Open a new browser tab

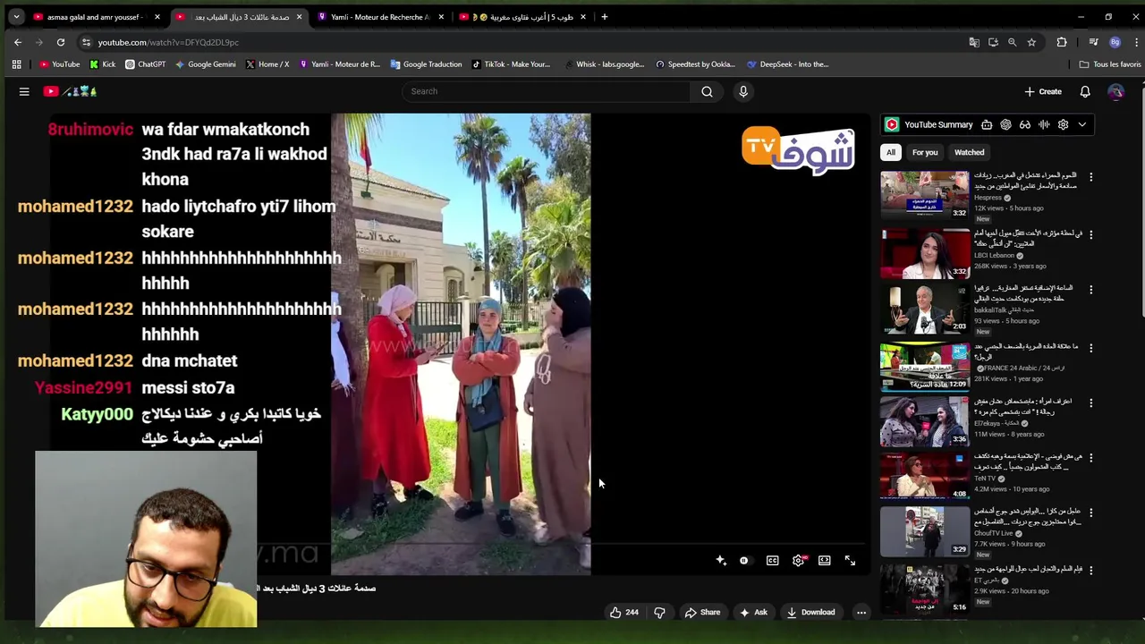(605, 17)
